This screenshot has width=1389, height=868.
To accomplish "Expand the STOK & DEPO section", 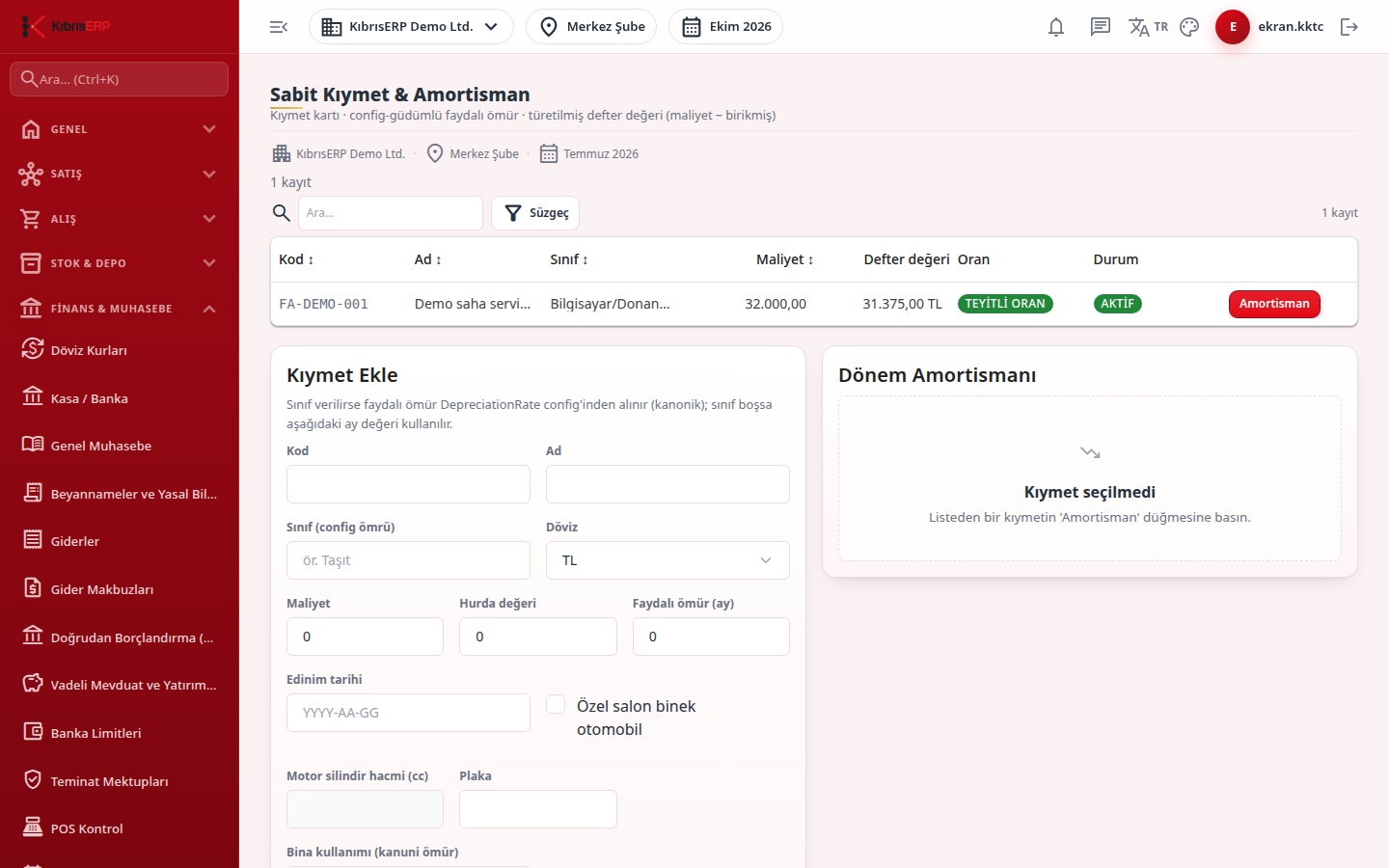I will click(x=120, y=263).
